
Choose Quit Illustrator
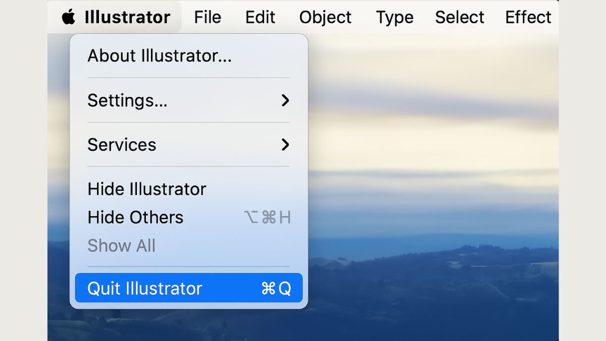coord(189,288)
